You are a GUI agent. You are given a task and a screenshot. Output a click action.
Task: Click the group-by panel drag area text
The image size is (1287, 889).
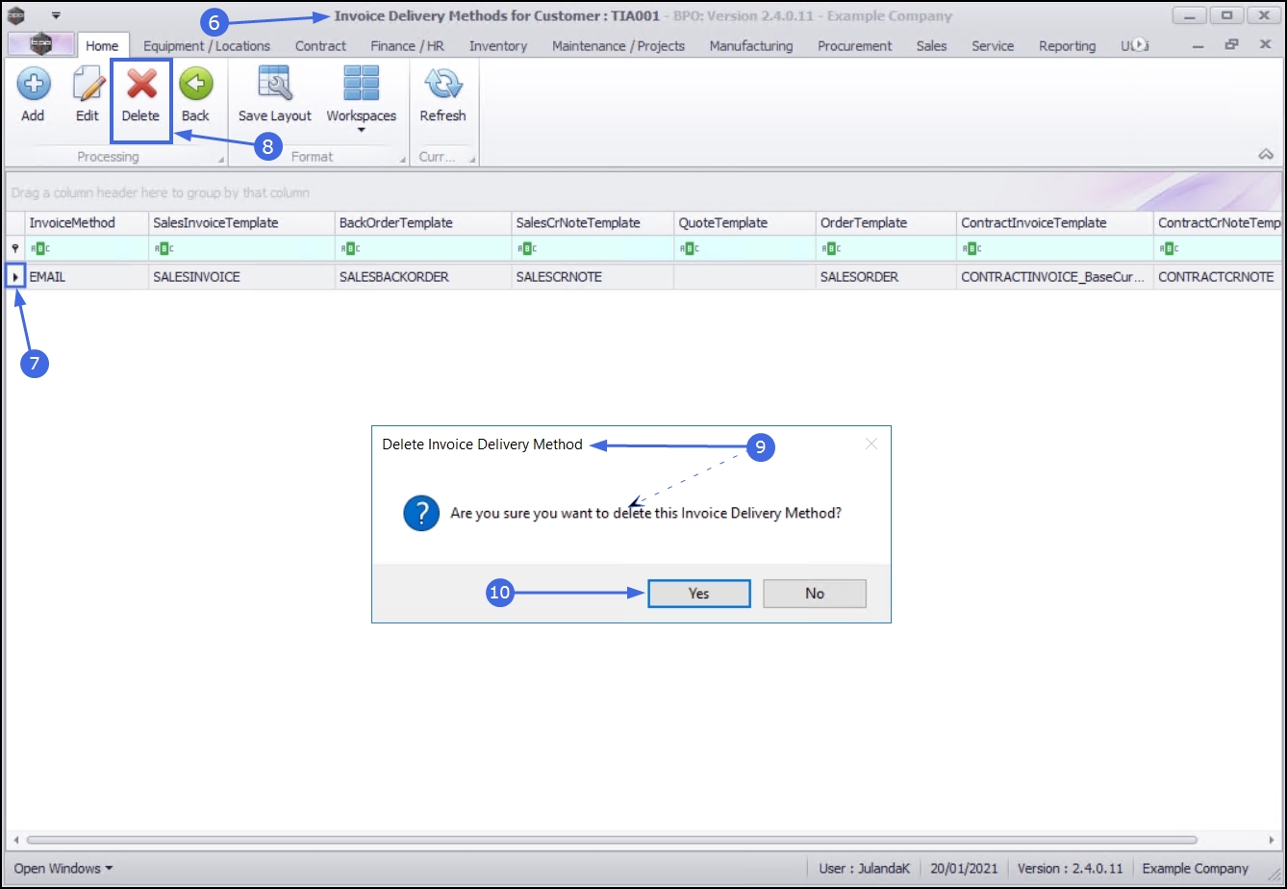pyautogui.click(x=161, y=192)
